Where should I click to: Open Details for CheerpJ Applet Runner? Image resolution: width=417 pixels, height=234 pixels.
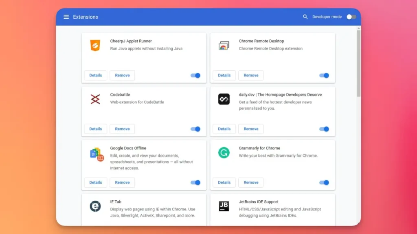[95, 75]
